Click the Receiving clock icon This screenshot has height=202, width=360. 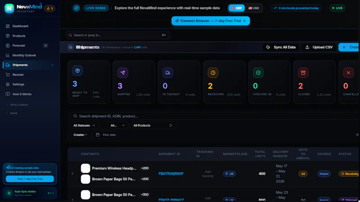click(213, 73)
